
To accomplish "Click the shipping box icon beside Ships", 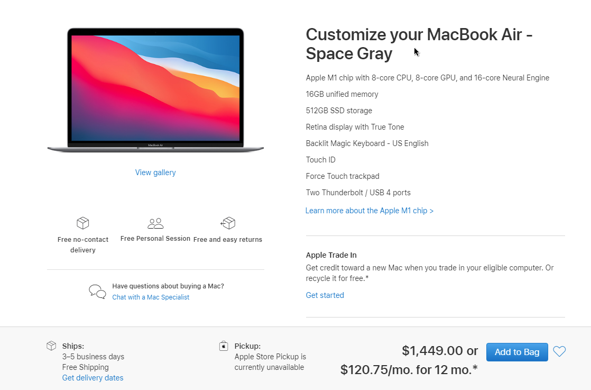I will pyautogui.click(x=51, y=346).
